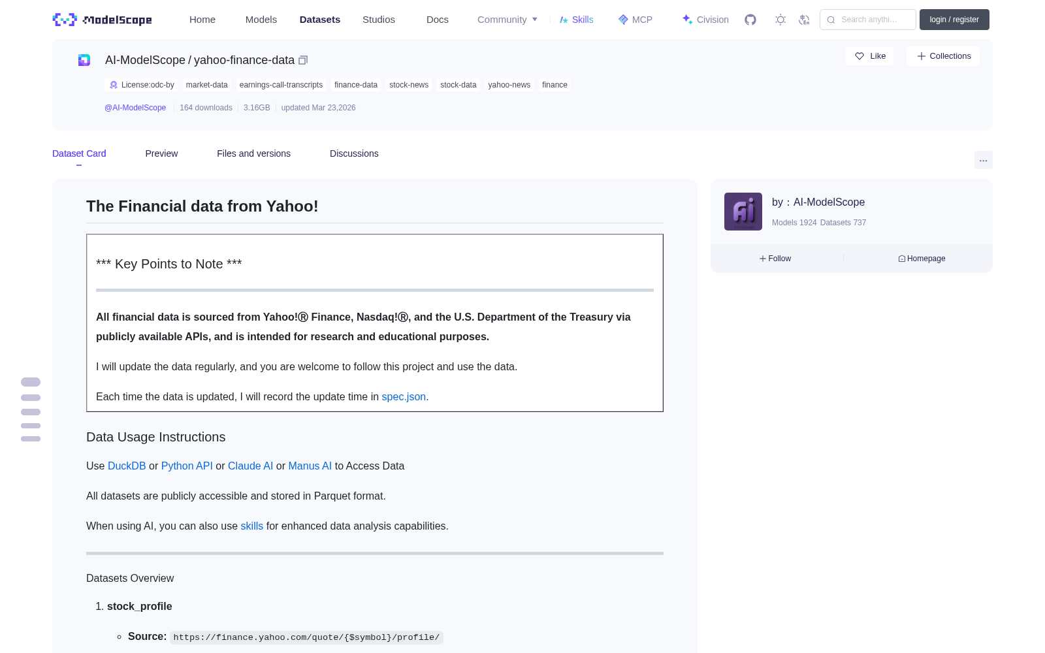
Task: Expand the Community dropdown menu
Action: pyautogui.click(x=507, y=20)
